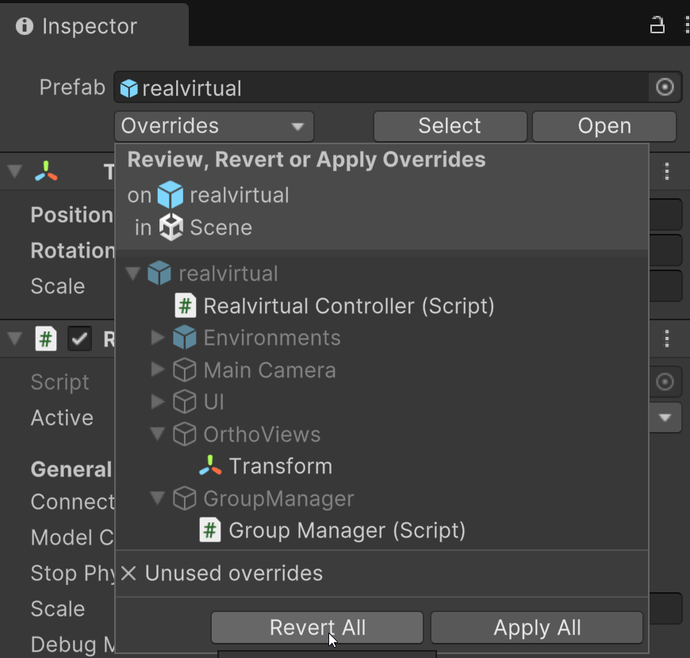Viewport: 690px width, 658px height.
Task: Click the Prefab label
Action: click(72, 87)
